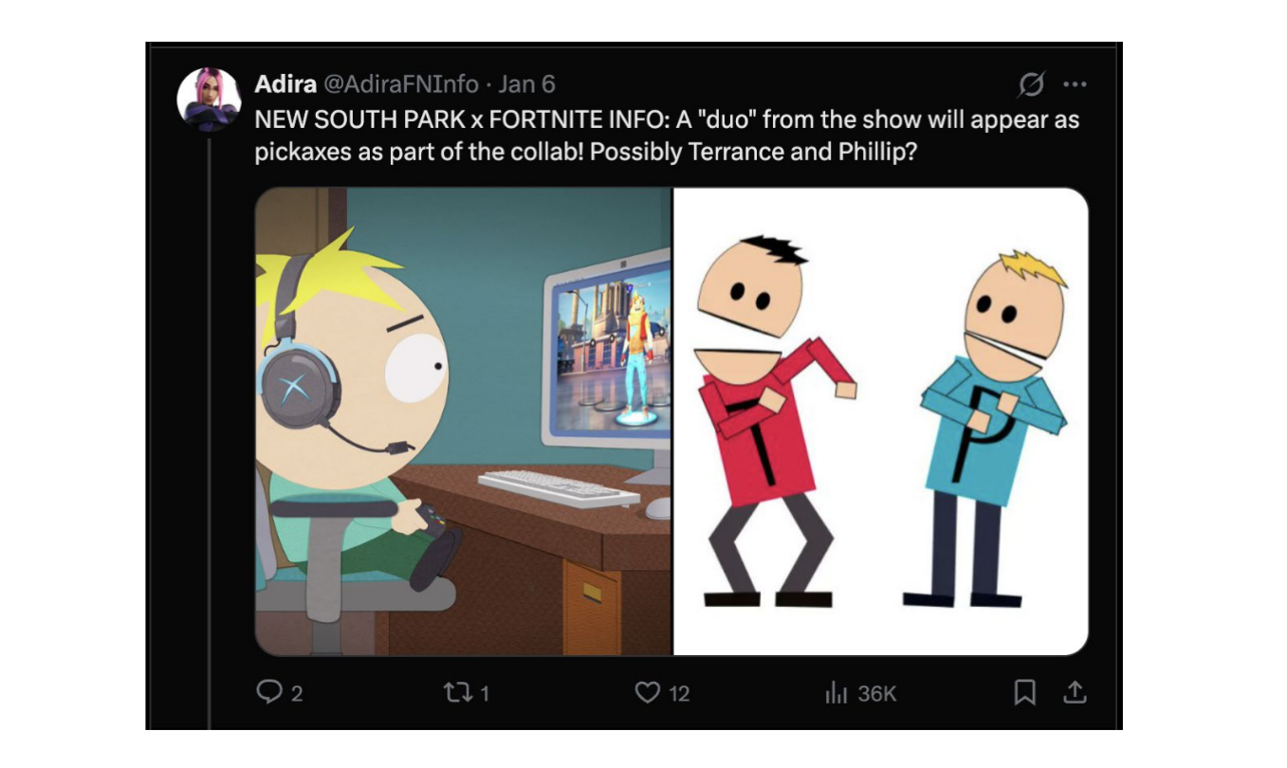Click the heart icon under the tweet
Viewport: 1287px width, 768px height.
coord(649,693)
